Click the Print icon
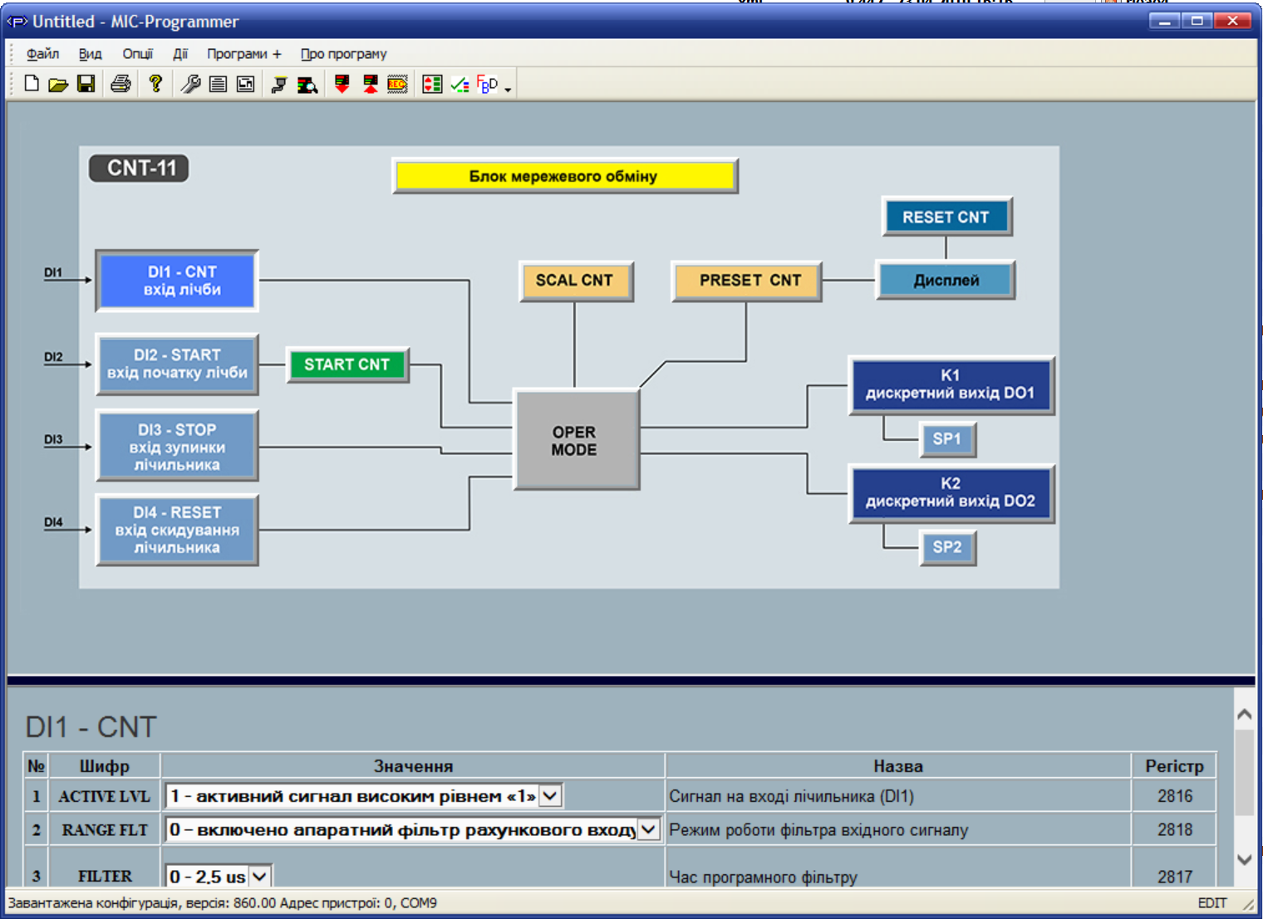The height and width of the screenshot is (919, 1263). coord(120,84)
